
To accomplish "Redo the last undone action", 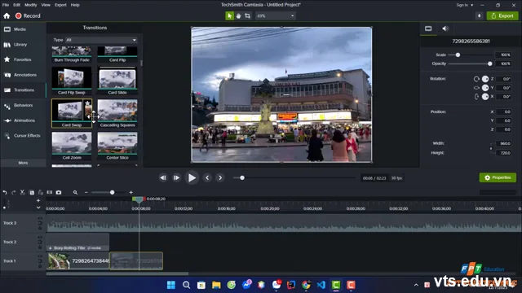I will tap(13, 192).
